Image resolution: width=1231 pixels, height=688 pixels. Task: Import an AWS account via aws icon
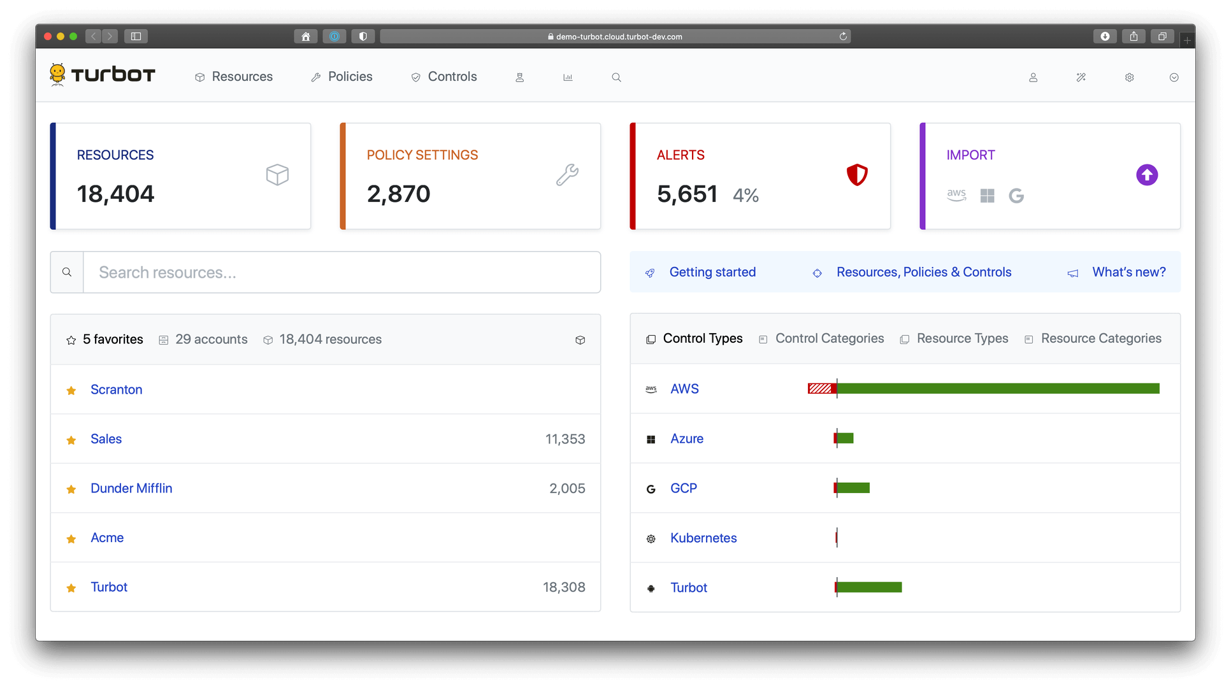coord(956,195)
